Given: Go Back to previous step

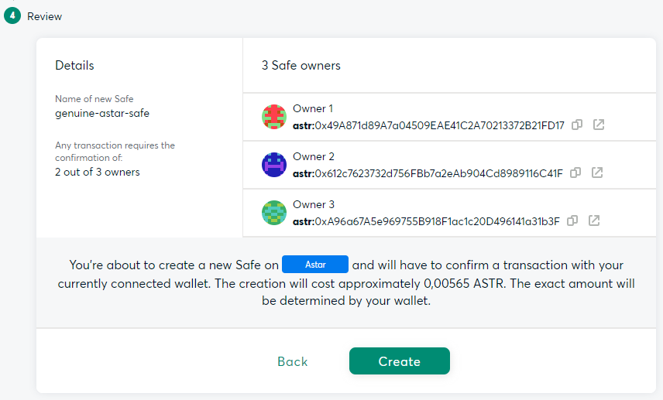Looking at the screenshot, I should pyautogui.click(x=293, y=361).
